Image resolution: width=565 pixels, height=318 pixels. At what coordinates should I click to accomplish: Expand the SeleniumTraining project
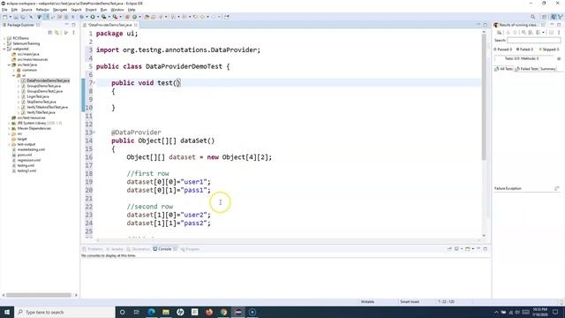[4, 43]
